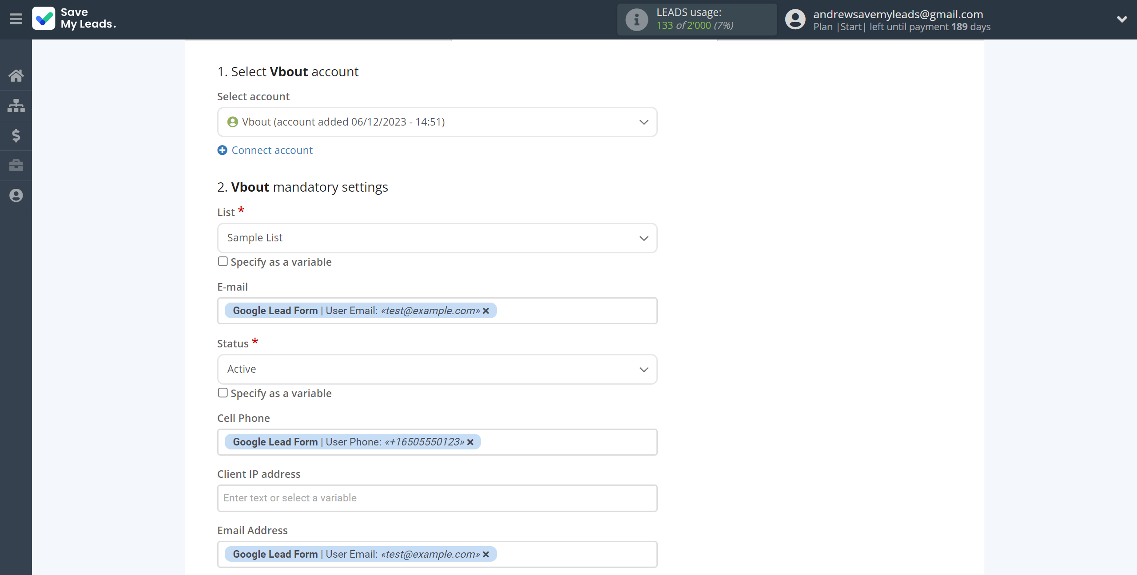This screenshot has width=1137, height=575.
Task: Go to the home dashboard icon
Action: [16, 75]
